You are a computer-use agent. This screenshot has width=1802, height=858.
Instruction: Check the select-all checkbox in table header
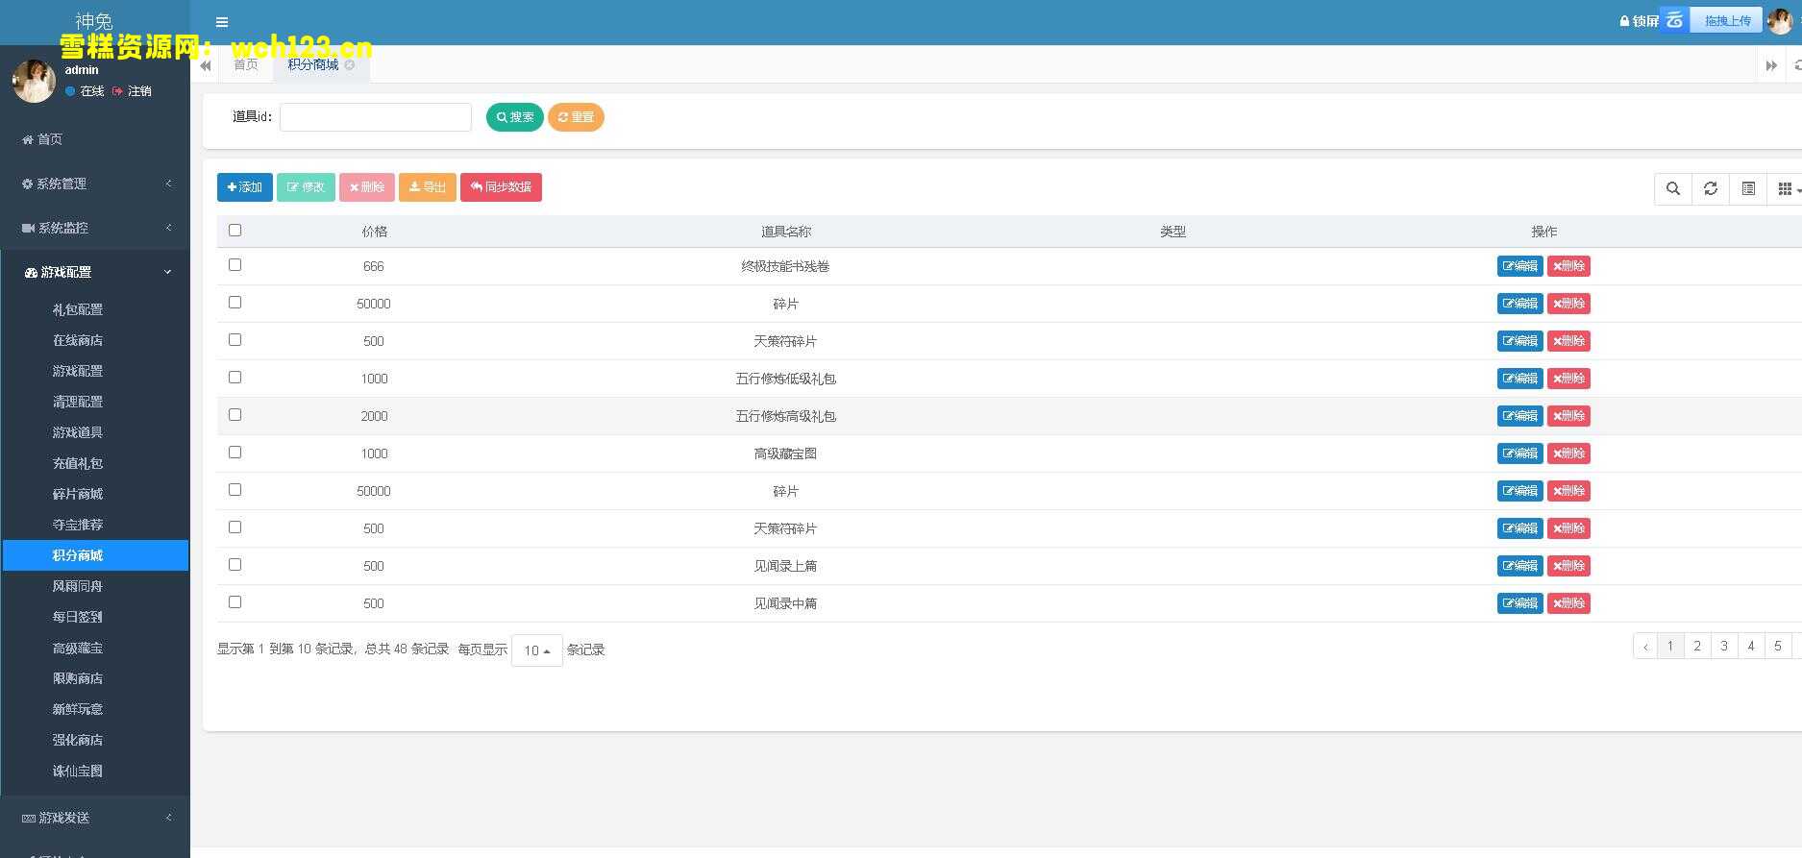[x=235, y=231]
